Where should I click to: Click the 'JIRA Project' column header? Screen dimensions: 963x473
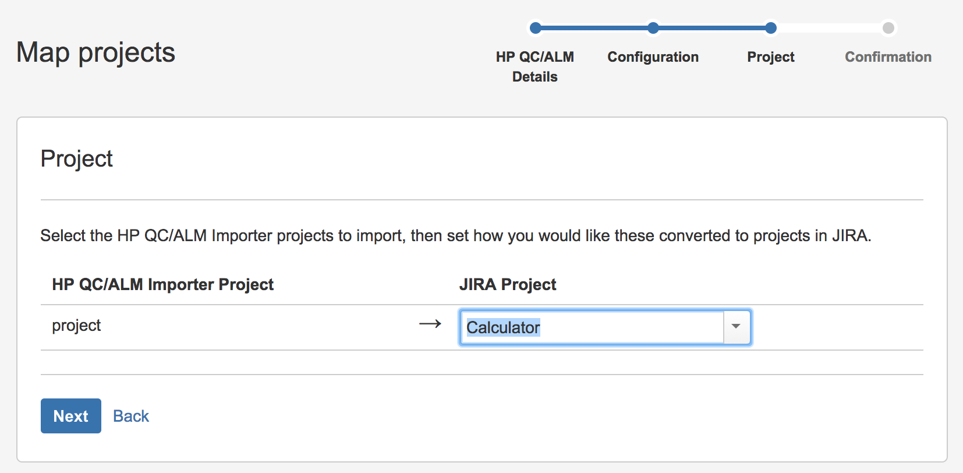coord(508,284)
